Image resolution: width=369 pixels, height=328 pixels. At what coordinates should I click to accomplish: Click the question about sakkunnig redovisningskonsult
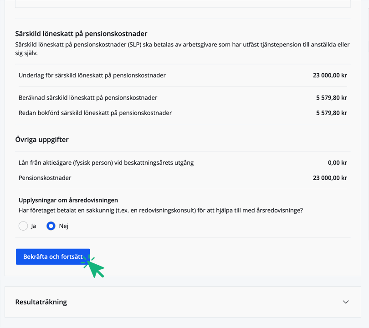(x=161, y=210)
